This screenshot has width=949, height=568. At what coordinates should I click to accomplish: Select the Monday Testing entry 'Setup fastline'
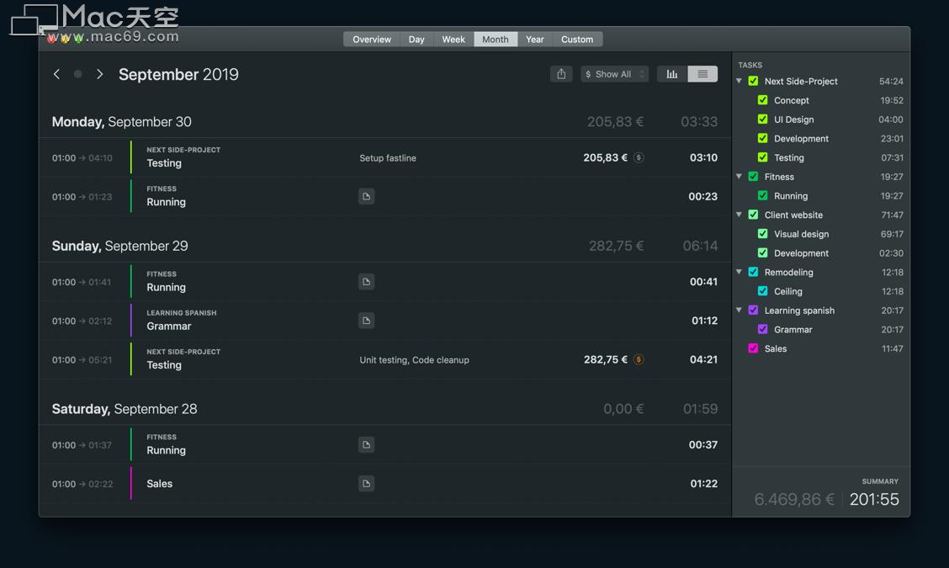[385, 157]
